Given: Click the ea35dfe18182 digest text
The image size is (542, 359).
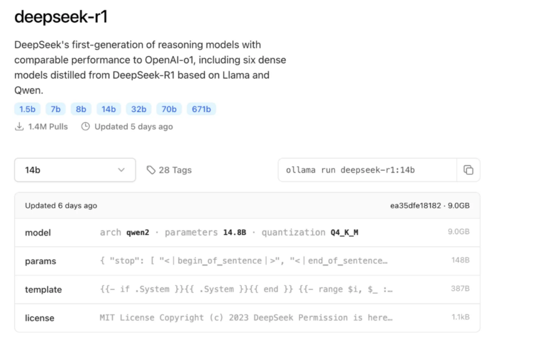Looking at the screenshot, I should point(415,206).
